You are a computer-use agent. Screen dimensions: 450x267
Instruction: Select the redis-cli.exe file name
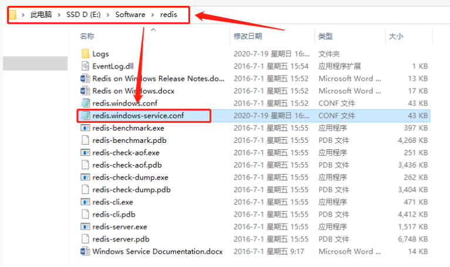coord(113,202)
